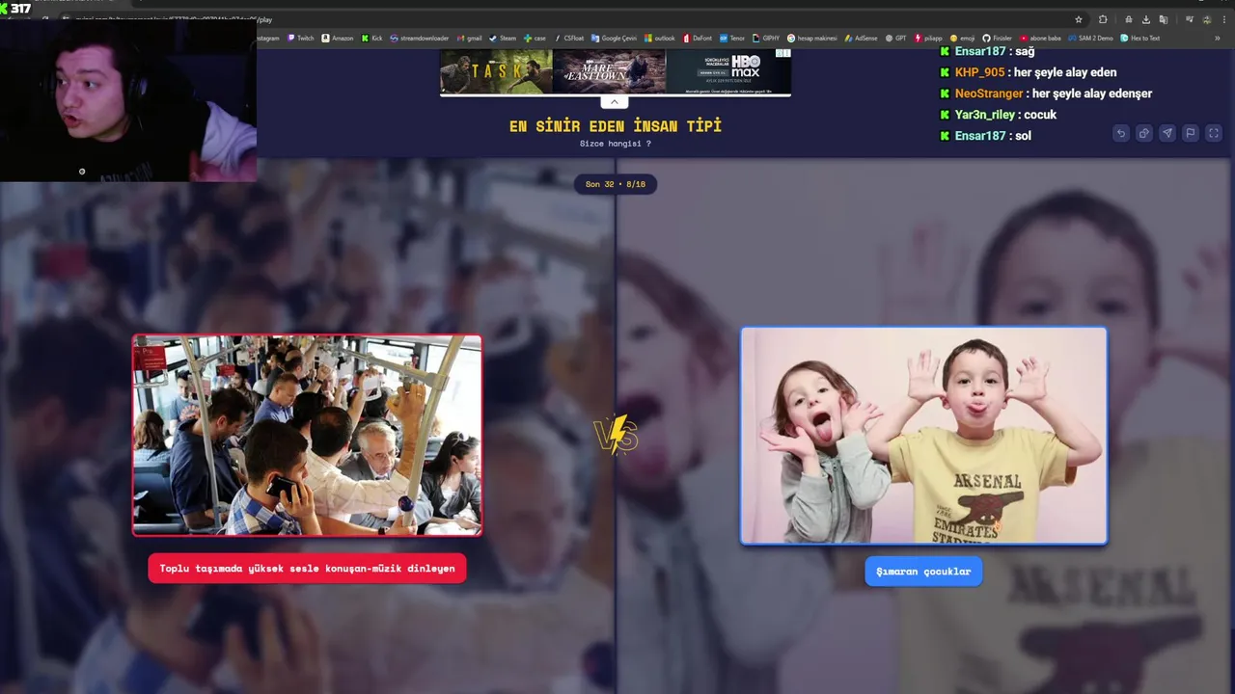Open the Chrome profile avatar
This screenshot has width=1235, height=694.
1207,19
